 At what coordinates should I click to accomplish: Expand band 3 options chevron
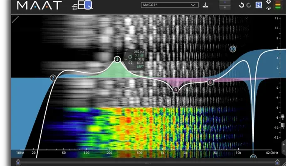coord(126,59)
